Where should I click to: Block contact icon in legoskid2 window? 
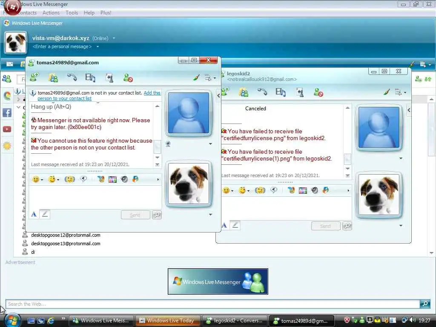point(318,92)
